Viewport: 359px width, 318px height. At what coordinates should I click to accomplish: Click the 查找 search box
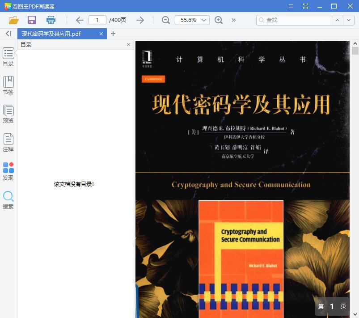pyautogui.click(x=294, y=20)
